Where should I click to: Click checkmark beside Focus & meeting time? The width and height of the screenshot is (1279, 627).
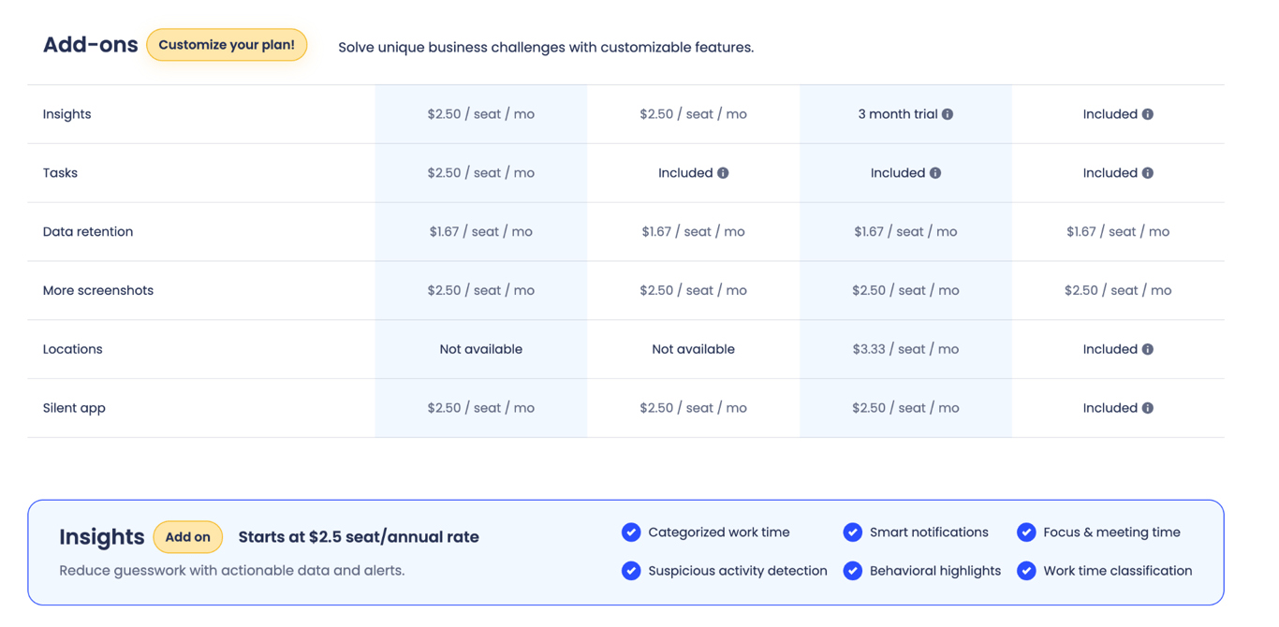tap(1026, 532)
